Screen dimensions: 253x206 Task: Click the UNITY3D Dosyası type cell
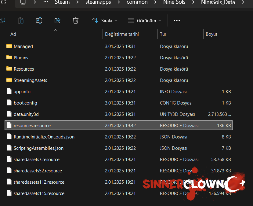(177, 114)
